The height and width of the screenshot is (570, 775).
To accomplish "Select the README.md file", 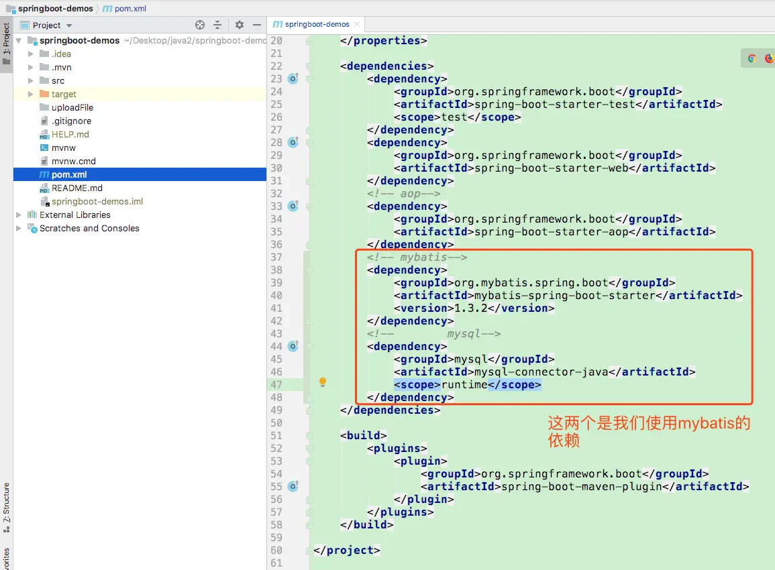I will (76, 188).
